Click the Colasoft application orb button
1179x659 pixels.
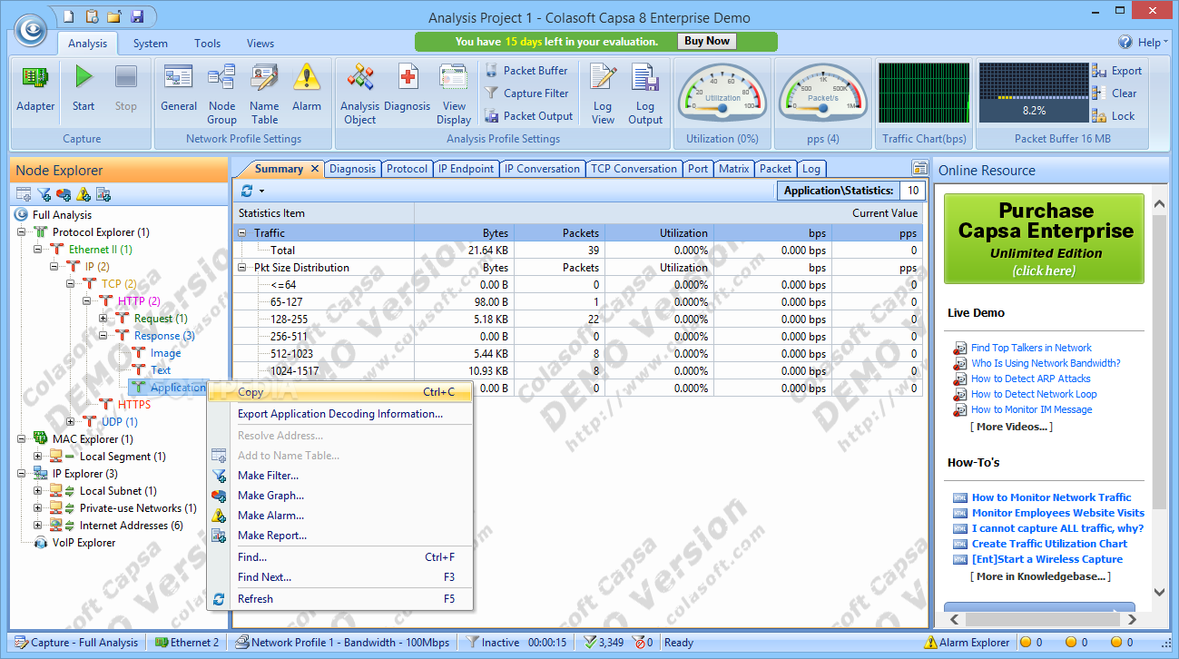[30, 29]
